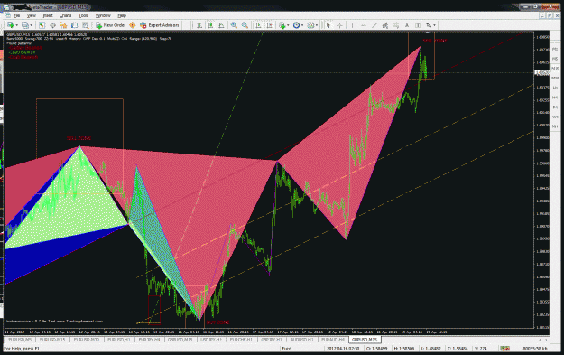Open the Periods clock icon
This screenshot has height=355, width=564.
point(296,25)
